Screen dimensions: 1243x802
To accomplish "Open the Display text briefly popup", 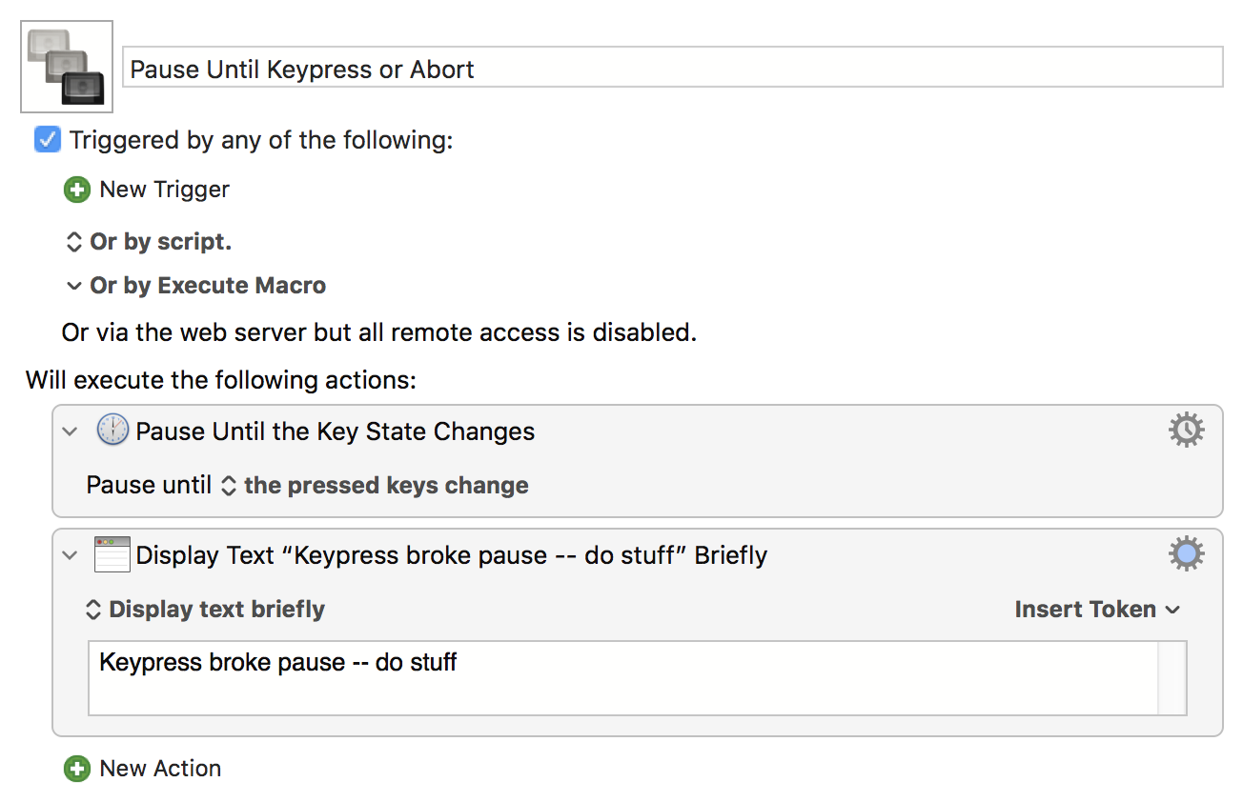I will point(206,610).
